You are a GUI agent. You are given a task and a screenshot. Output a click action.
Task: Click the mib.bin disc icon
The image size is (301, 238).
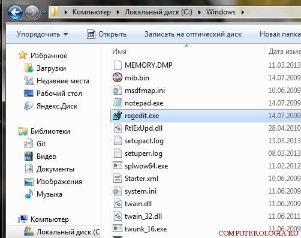click(118, 77)
